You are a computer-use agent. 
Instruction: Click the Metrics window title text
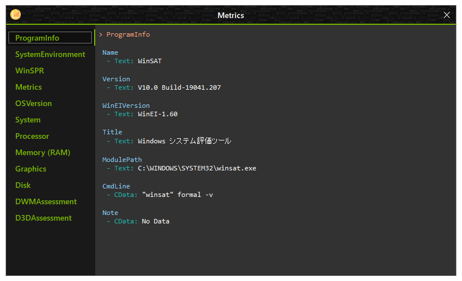230,15
